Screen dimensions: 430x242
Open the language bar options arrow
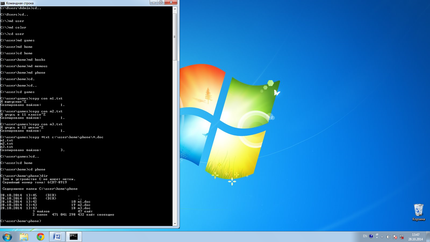[377, 238]
